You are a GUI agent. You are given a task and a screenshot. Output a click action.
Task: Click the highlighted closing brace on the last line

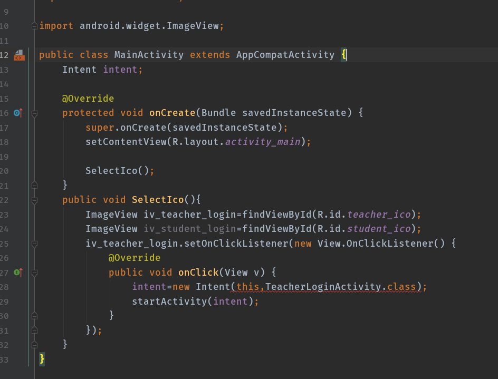click(x=42, y=358)
